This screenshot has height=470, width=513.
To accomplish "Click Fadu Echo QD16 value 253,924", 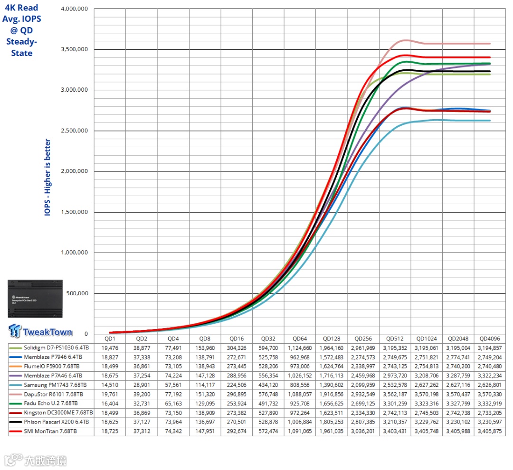I will [237, 404].
